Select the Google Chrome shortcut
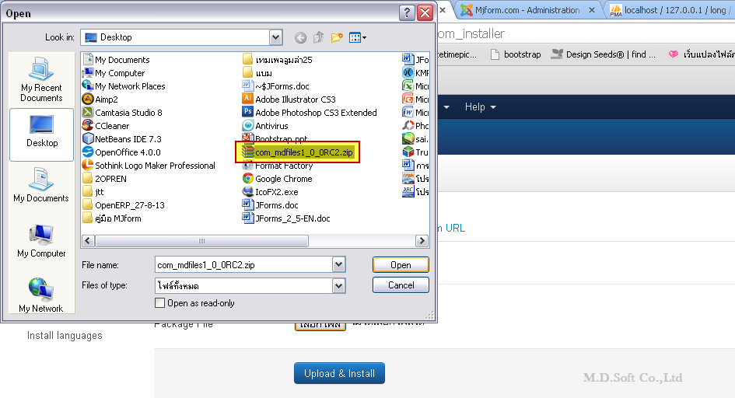This screenshot has height=412, width=735. (277, 179)
